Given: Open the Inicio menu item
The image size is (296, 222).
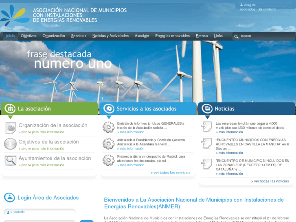Looking at the screenshot, I should pos(11,36).
